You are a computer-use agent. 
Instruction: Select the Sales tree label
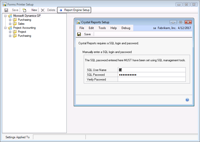pos(21,24)
